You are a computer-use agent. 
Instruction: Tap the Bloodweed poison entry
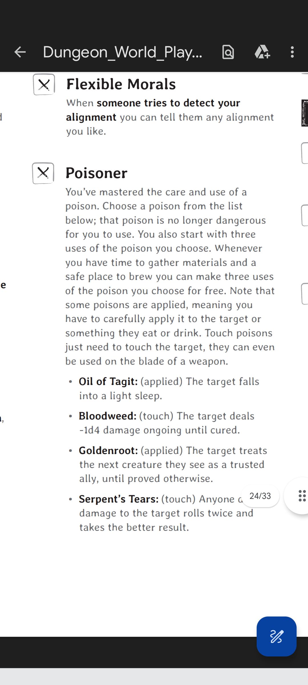click(108, 416)
